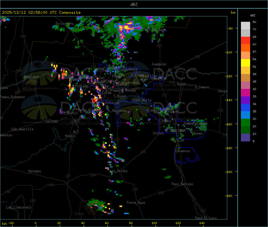Screen dimensions: 268x227
Task: Select the Paso_Barroso label
Action: click(x=182, y=184)
